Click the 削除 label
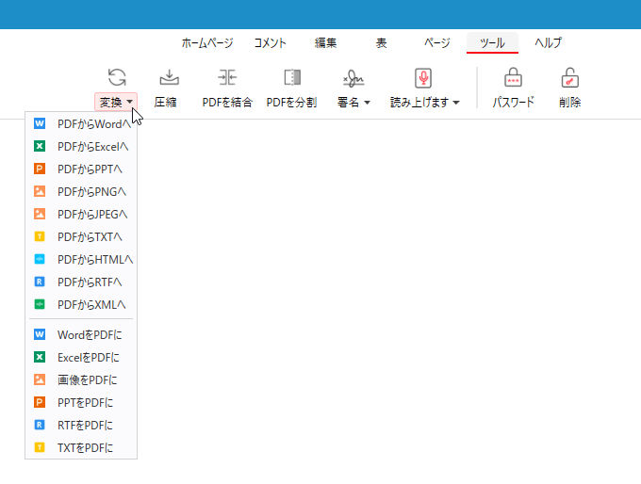The height and width of the screenshot is (484, 641). [570, 102]
